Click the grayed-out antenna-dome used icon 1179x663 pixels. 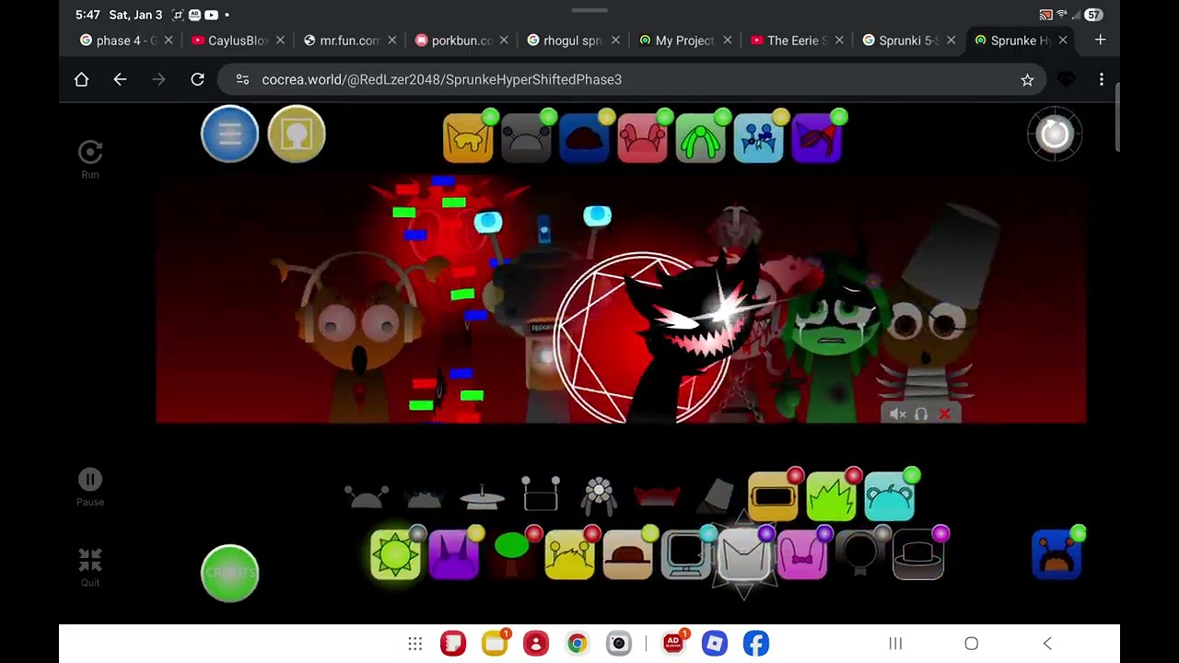(367, 497)
